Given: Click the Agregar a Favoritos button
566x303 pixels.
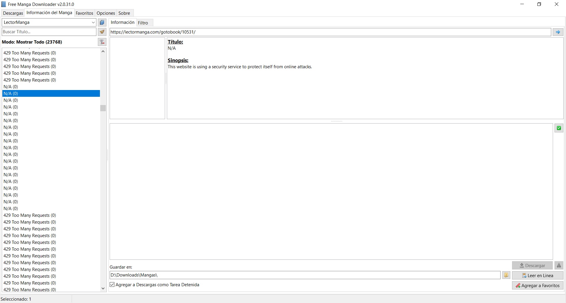Looking at the screenshot, I should coord(538,285).
